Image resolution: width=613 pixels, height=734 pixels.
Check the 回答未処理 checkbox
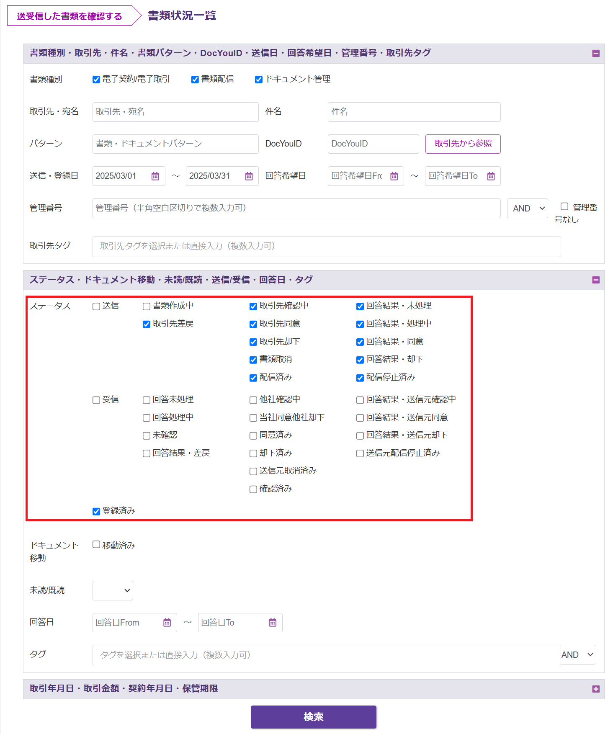(147, 400)
